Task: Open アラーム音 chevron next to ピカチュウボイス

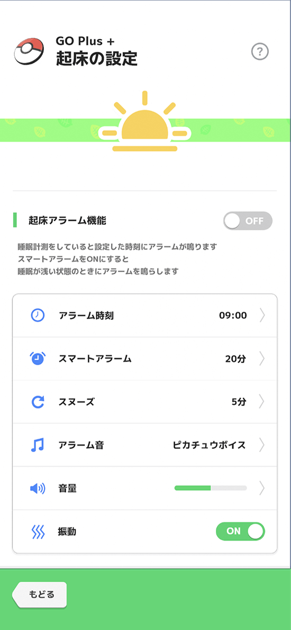Action: tap(262, 445)
